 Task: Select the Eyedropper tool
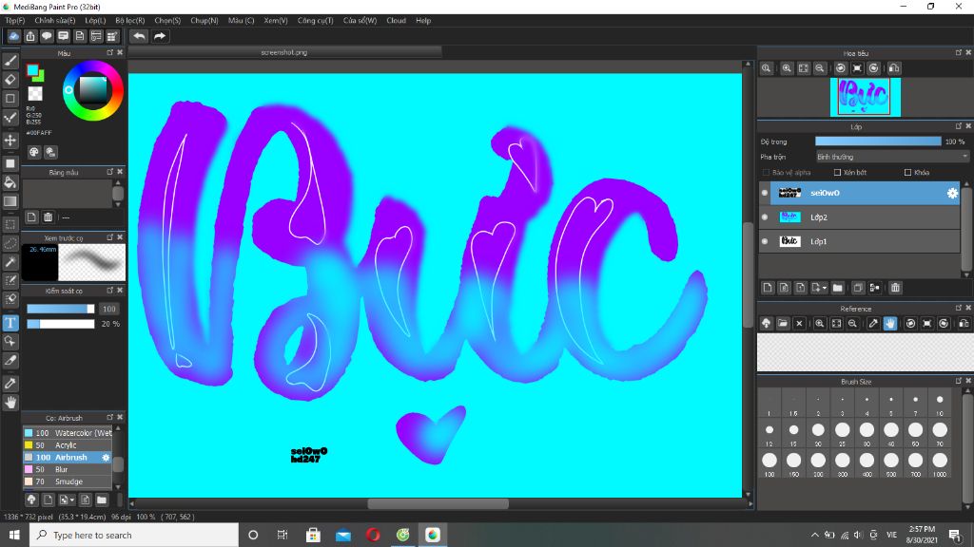tap(10, 384)
